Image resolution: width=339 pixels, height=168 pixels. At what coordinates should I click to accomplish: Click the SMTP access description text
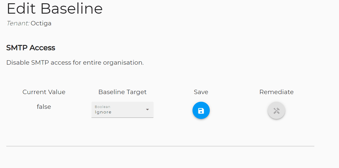click(x=75, y=62)
